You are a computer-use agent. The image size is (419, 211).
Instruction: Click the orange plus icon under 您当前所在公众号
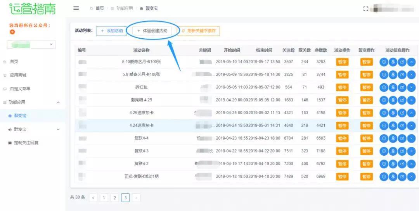12,32
